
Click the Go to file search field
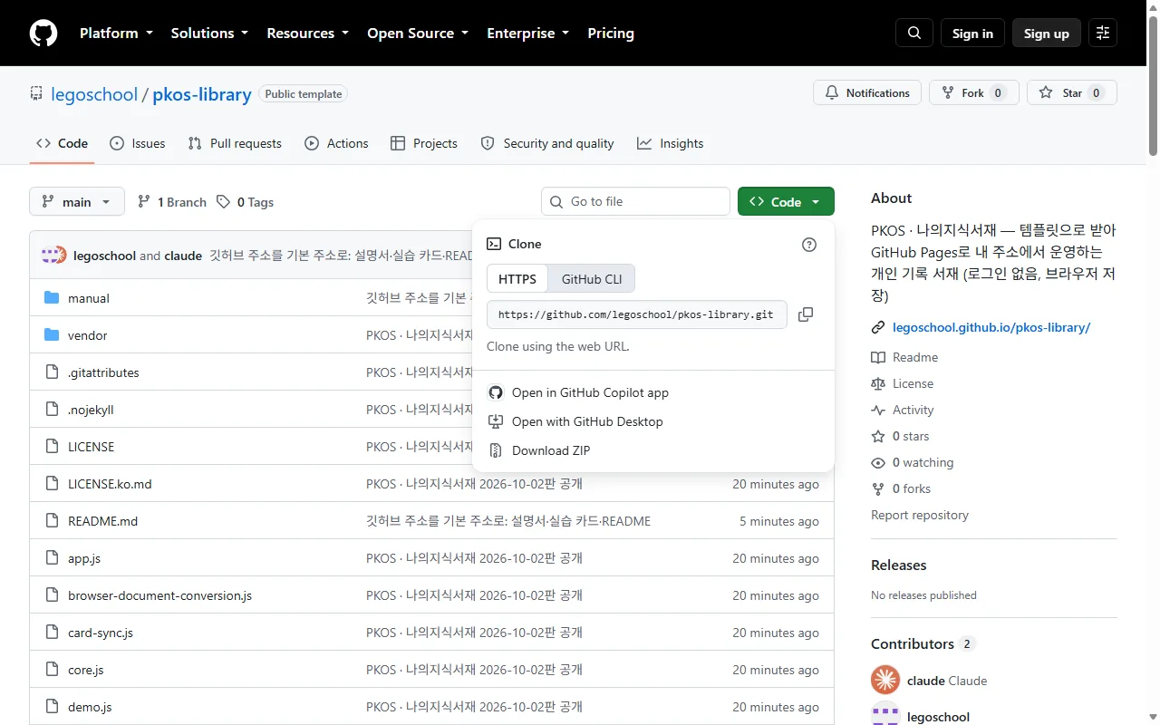[635, 201]
